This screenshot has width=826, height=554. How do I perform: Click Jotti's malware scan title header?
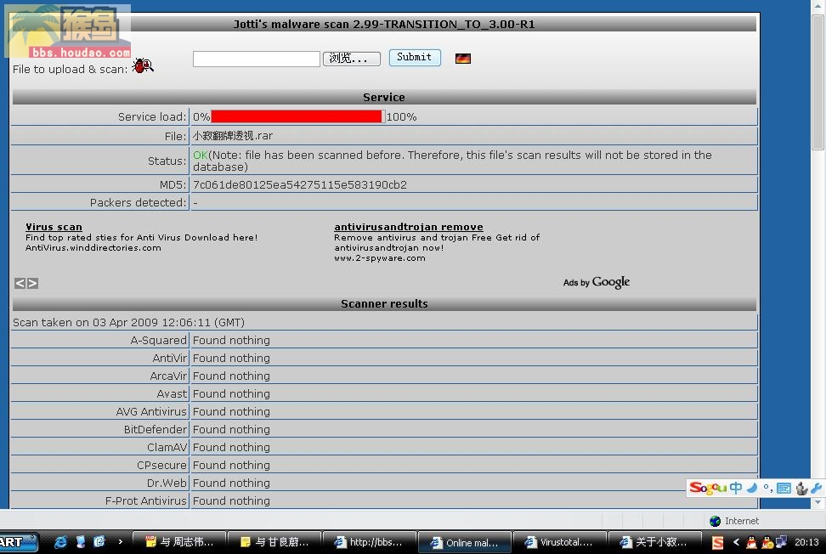coord(384,25)
